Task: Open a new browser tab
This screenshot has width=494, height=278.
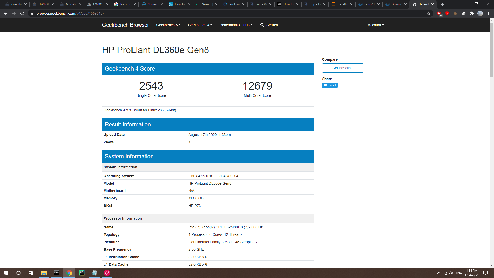Action: click(x=442, y=4)
